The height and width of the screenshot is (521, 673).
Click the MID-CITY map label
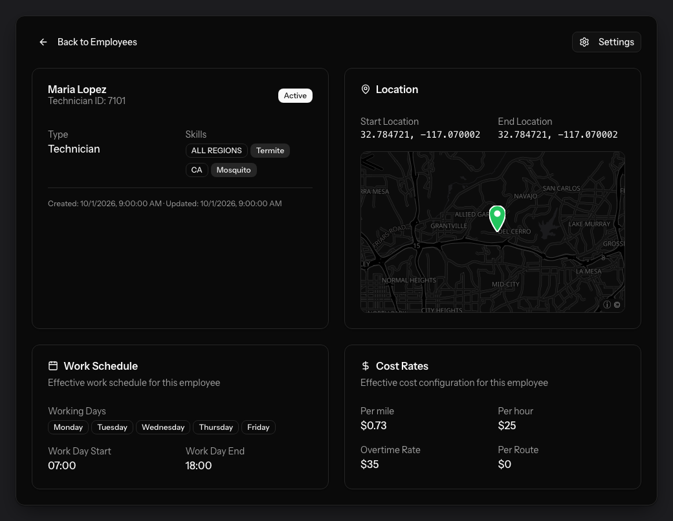pyautogui.click(x=505, y=284)
